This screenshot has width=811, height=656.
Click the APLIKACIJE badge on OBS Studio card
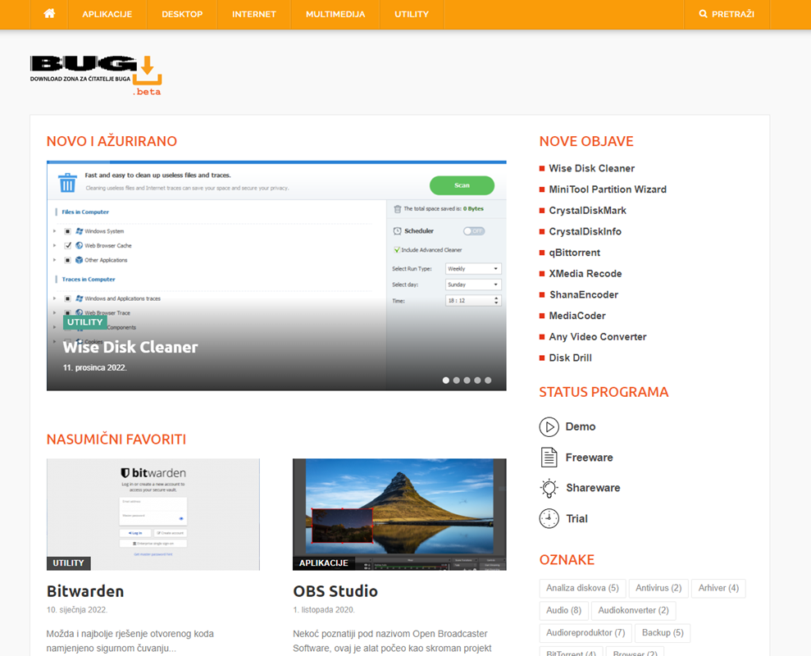(324, 563)
